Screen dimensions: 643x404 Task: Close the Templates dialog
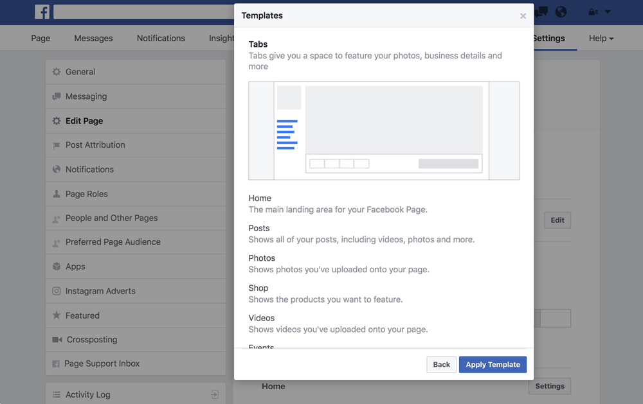coord(523,16)
